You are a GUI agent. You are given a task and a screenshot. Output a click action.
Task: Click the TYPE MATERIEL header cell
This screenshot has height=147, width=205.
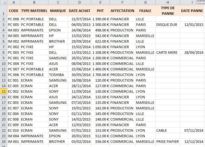click(34, 11)
